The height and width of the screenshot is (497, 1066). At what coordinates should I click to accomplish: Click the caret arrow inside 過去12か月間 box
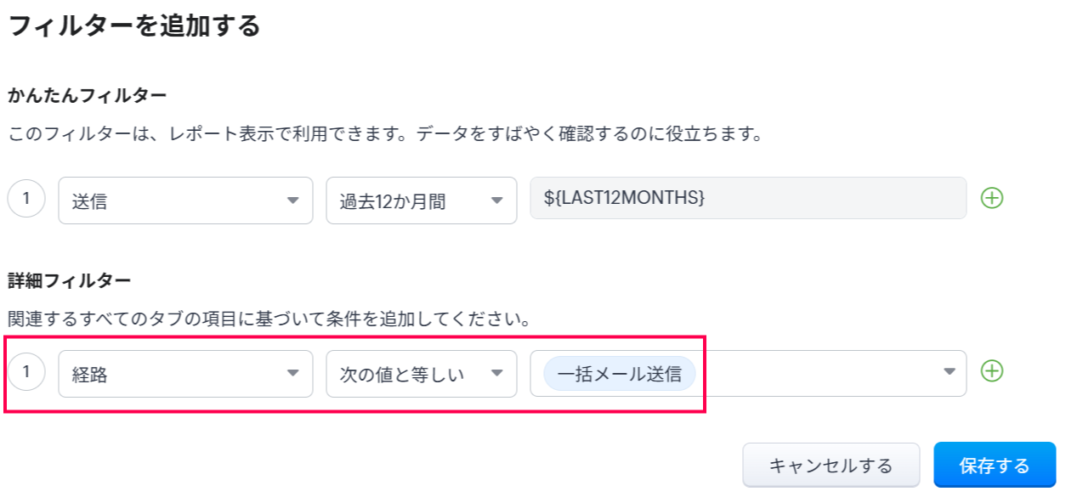[x=496, y=200]
